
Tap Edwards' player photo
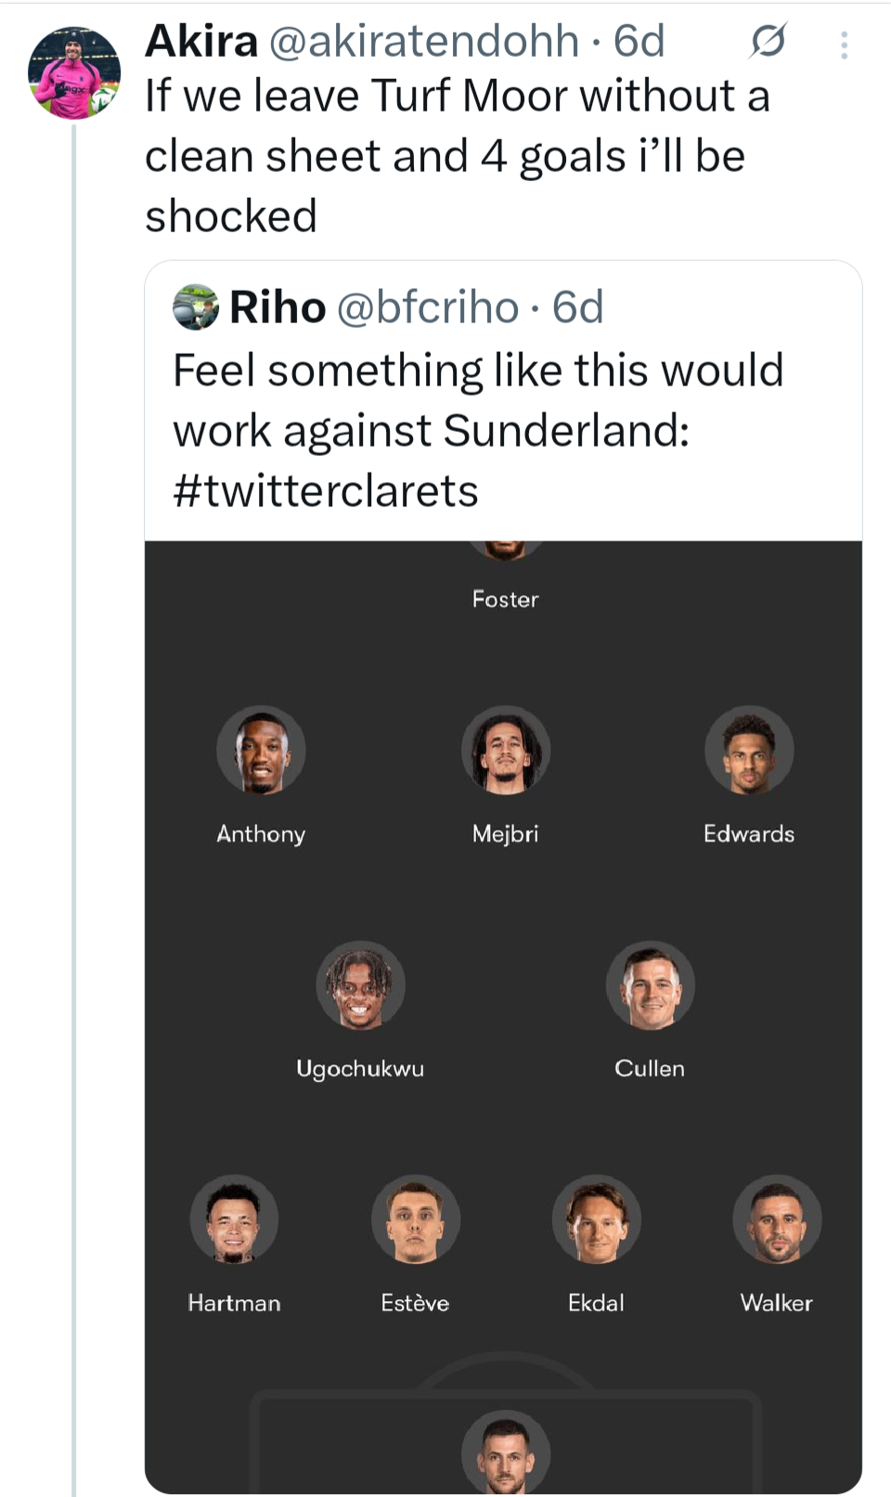click(x=749, y=750)
